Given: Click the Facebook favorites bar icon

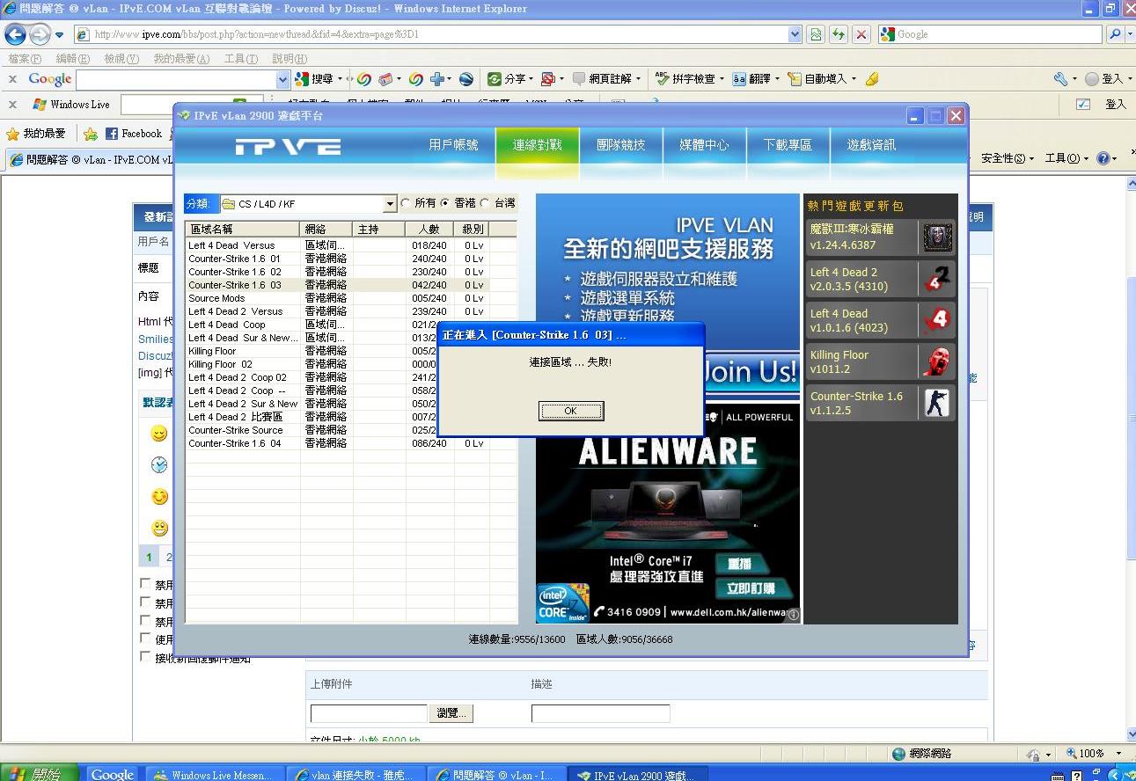Looking at the screenshot, I should 112,134.
